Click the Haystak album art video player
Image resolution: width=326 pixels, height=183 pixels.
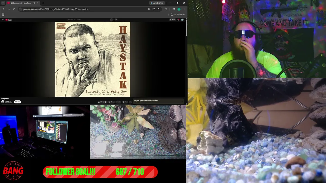93,59
